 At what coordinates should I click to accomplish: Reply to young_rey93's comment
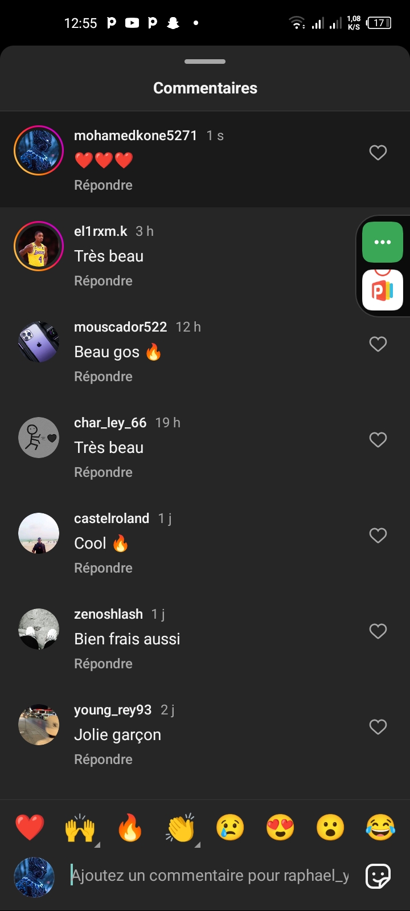[103, 759]
